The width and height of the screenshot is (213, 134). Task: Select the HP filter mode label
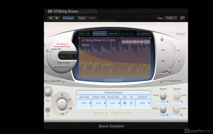(62, 95)
